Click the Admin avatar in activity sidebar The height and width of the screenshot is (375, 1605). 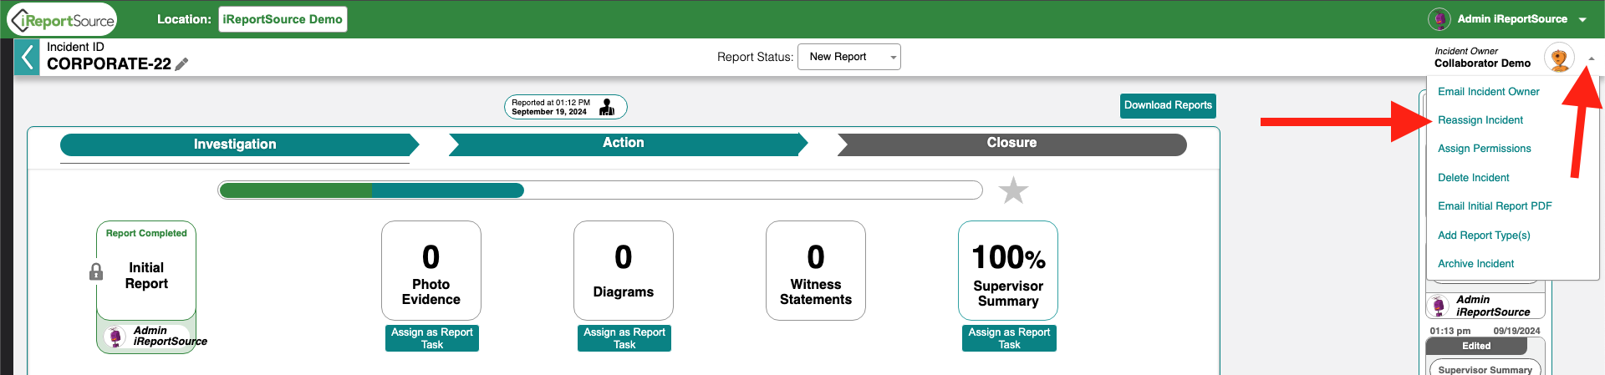(x=1439, y=306)
